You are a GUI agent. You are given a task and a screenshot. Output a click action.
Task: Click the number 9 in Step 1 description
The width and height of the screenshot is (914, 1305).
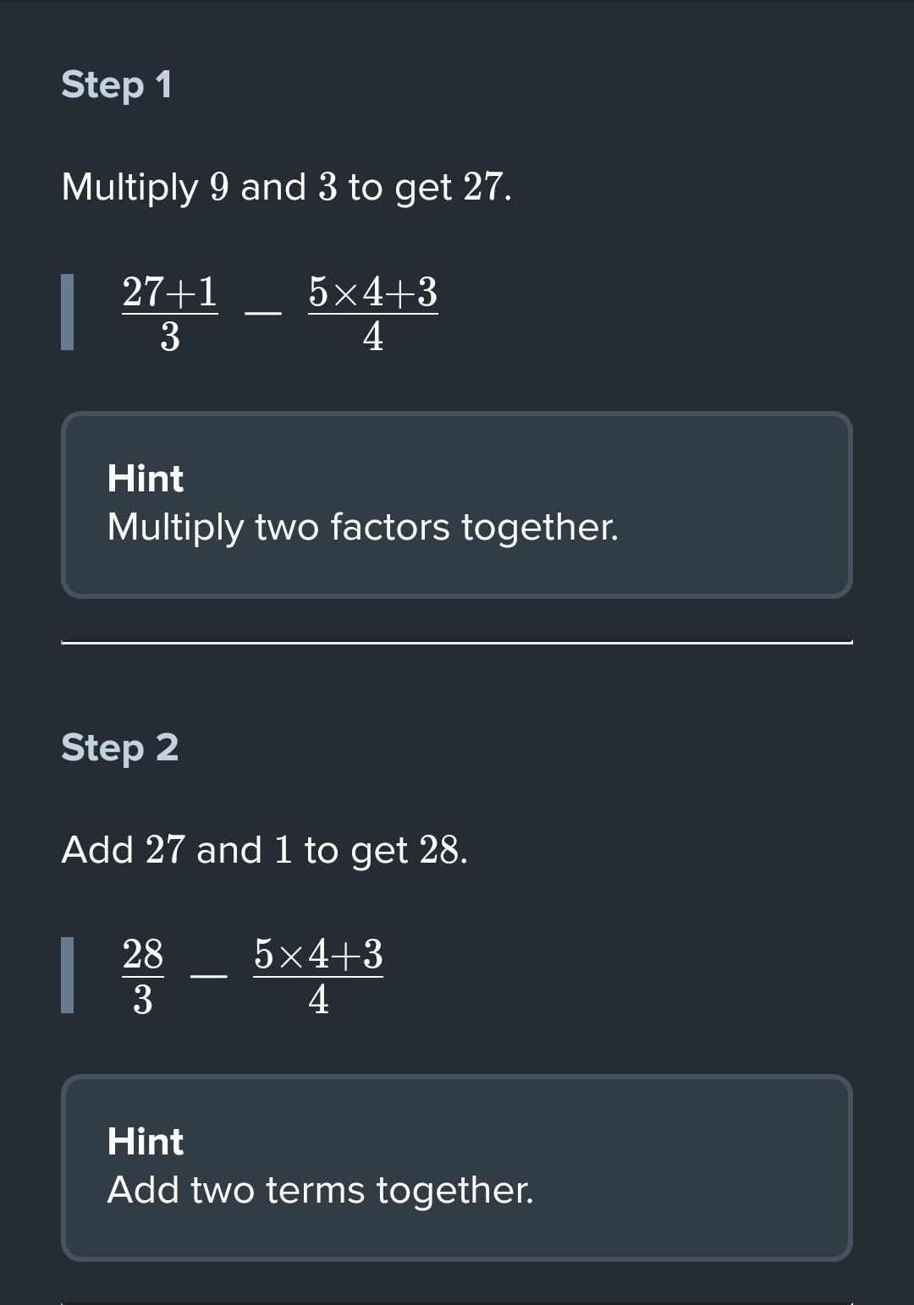coord(220,187)
